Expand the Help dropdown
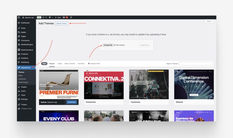Screen dimensions: 233x138 pyautogui.click(x=209, y=21)
